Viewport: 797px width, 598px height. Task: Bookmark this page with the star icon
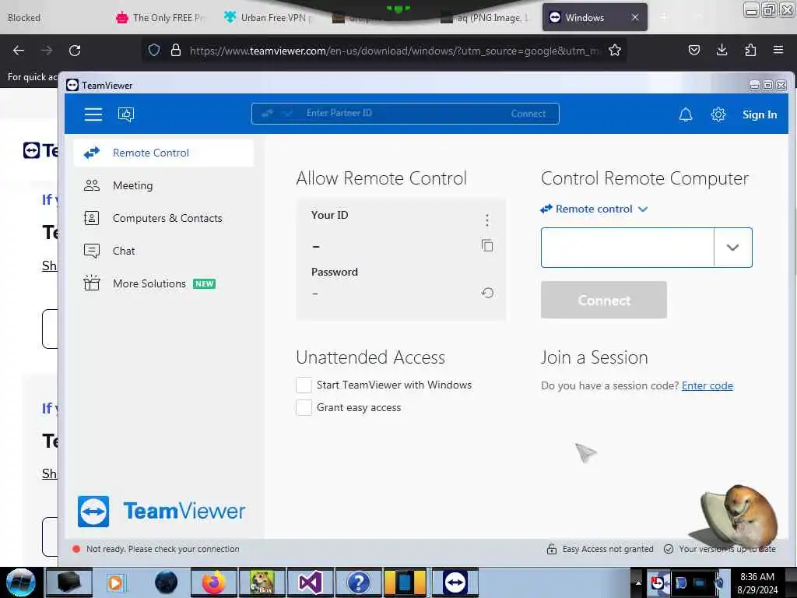(x=615, y=50)
